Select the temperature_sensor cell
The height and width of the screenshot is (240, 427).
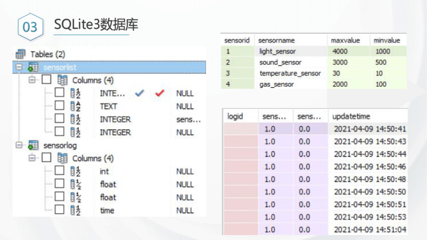[x=290, y=73]
